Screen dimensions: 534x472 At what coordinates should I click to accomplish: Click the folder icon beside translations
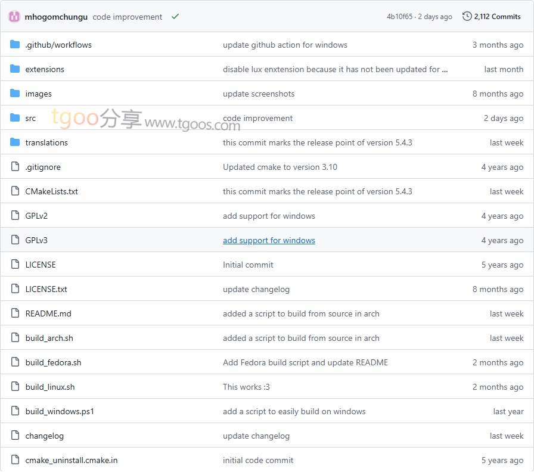coord(15,142)
